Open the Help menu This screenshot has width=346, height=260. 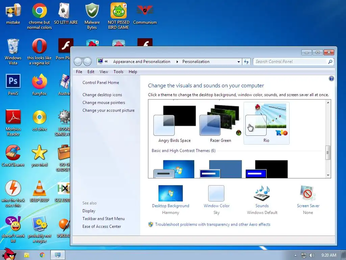[133, 72]
